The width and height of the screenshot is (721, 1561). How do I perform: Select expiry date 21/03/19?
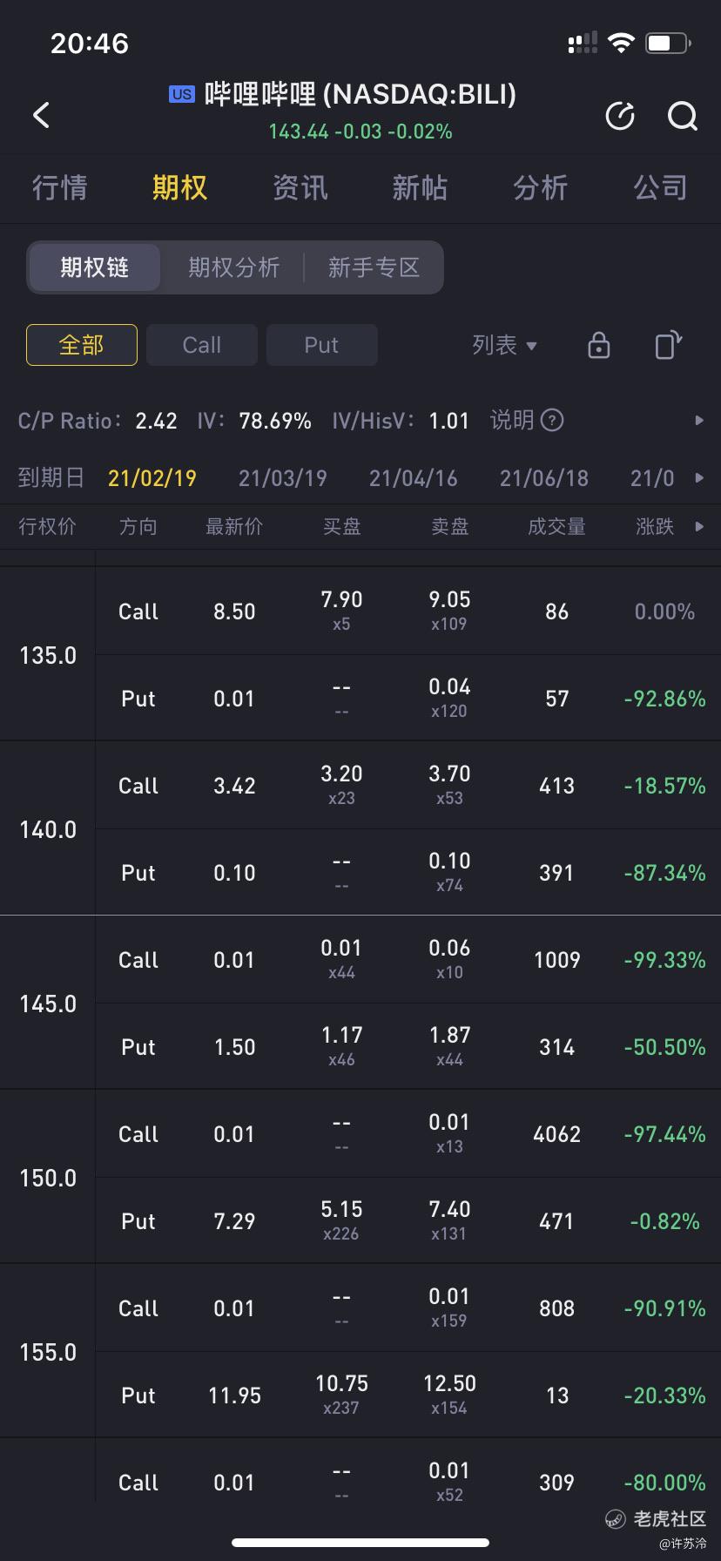coord(283,478)
